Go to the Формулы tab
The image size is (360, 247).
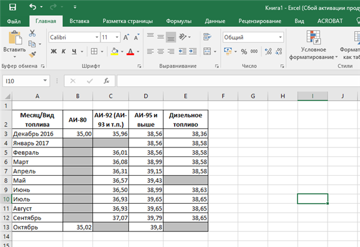[179, 21]
